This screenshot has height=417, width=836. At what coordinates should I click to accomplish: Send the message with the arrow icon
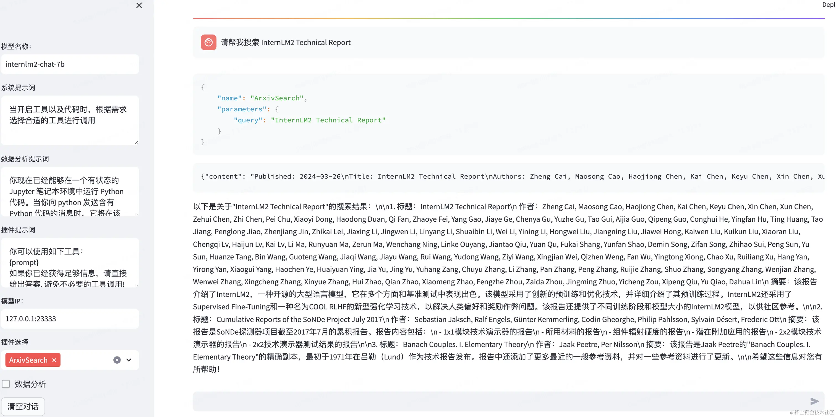click(x=814, y=401)
